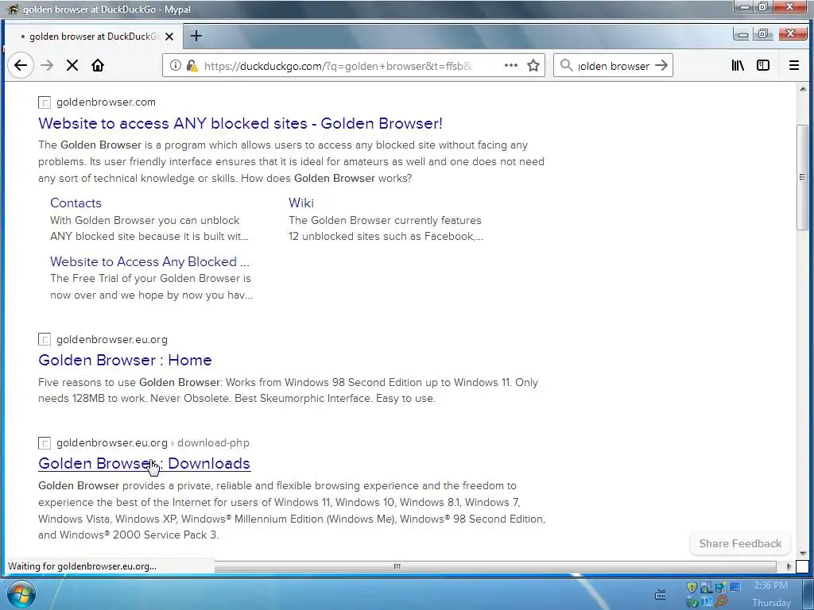Image resolution: width=814 pixels, height=610 pixels.
Task: Open 'Website to Access Any Blocked ...' sitelink
Action: [149, 261]
